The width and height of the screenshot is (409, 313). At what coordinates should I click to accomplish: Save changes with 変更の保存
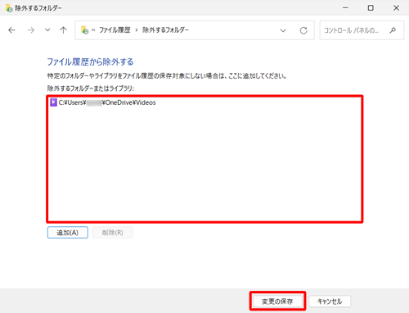coord(277,302)
